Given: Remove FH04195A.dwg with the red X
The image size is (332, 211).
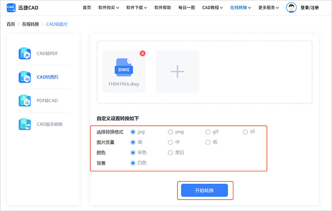Looking at the screenshot, I should tap(143, 53).
